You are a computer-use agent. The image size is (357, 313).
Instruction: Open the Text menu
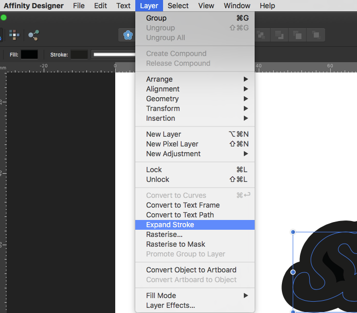(x=123, y=6)
